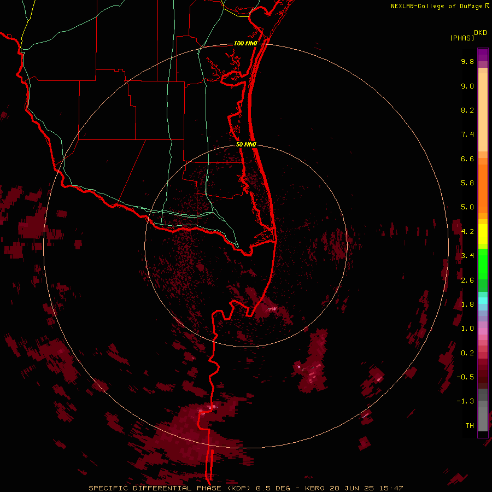Viewport: 492px width, 492px height.
Task: Click the -1.3 value on the legend
Action: (465, 401)
